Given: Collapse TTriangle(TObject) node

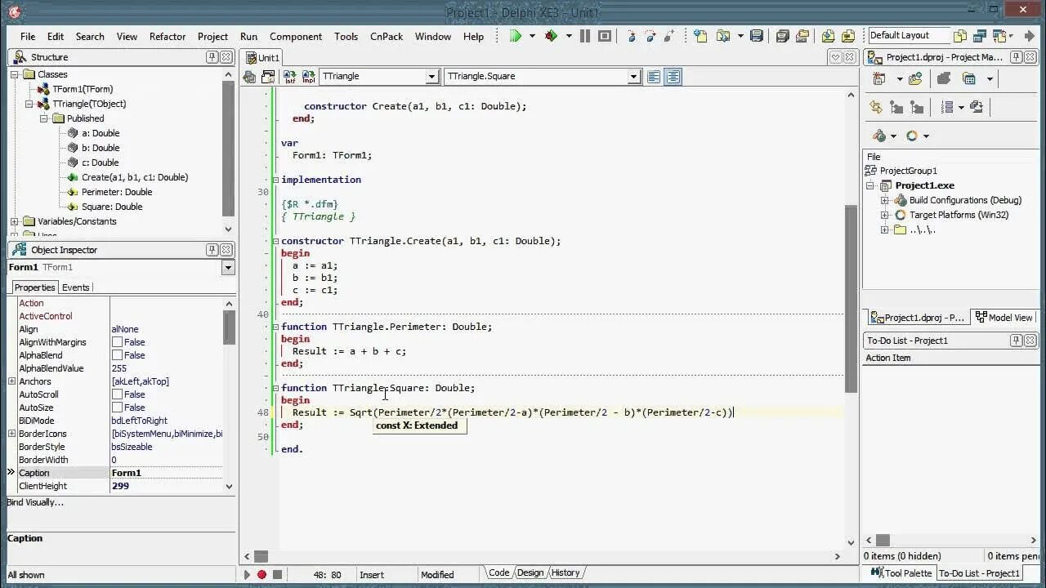Looking at the screenshot, I should click(x=29, y=104).
